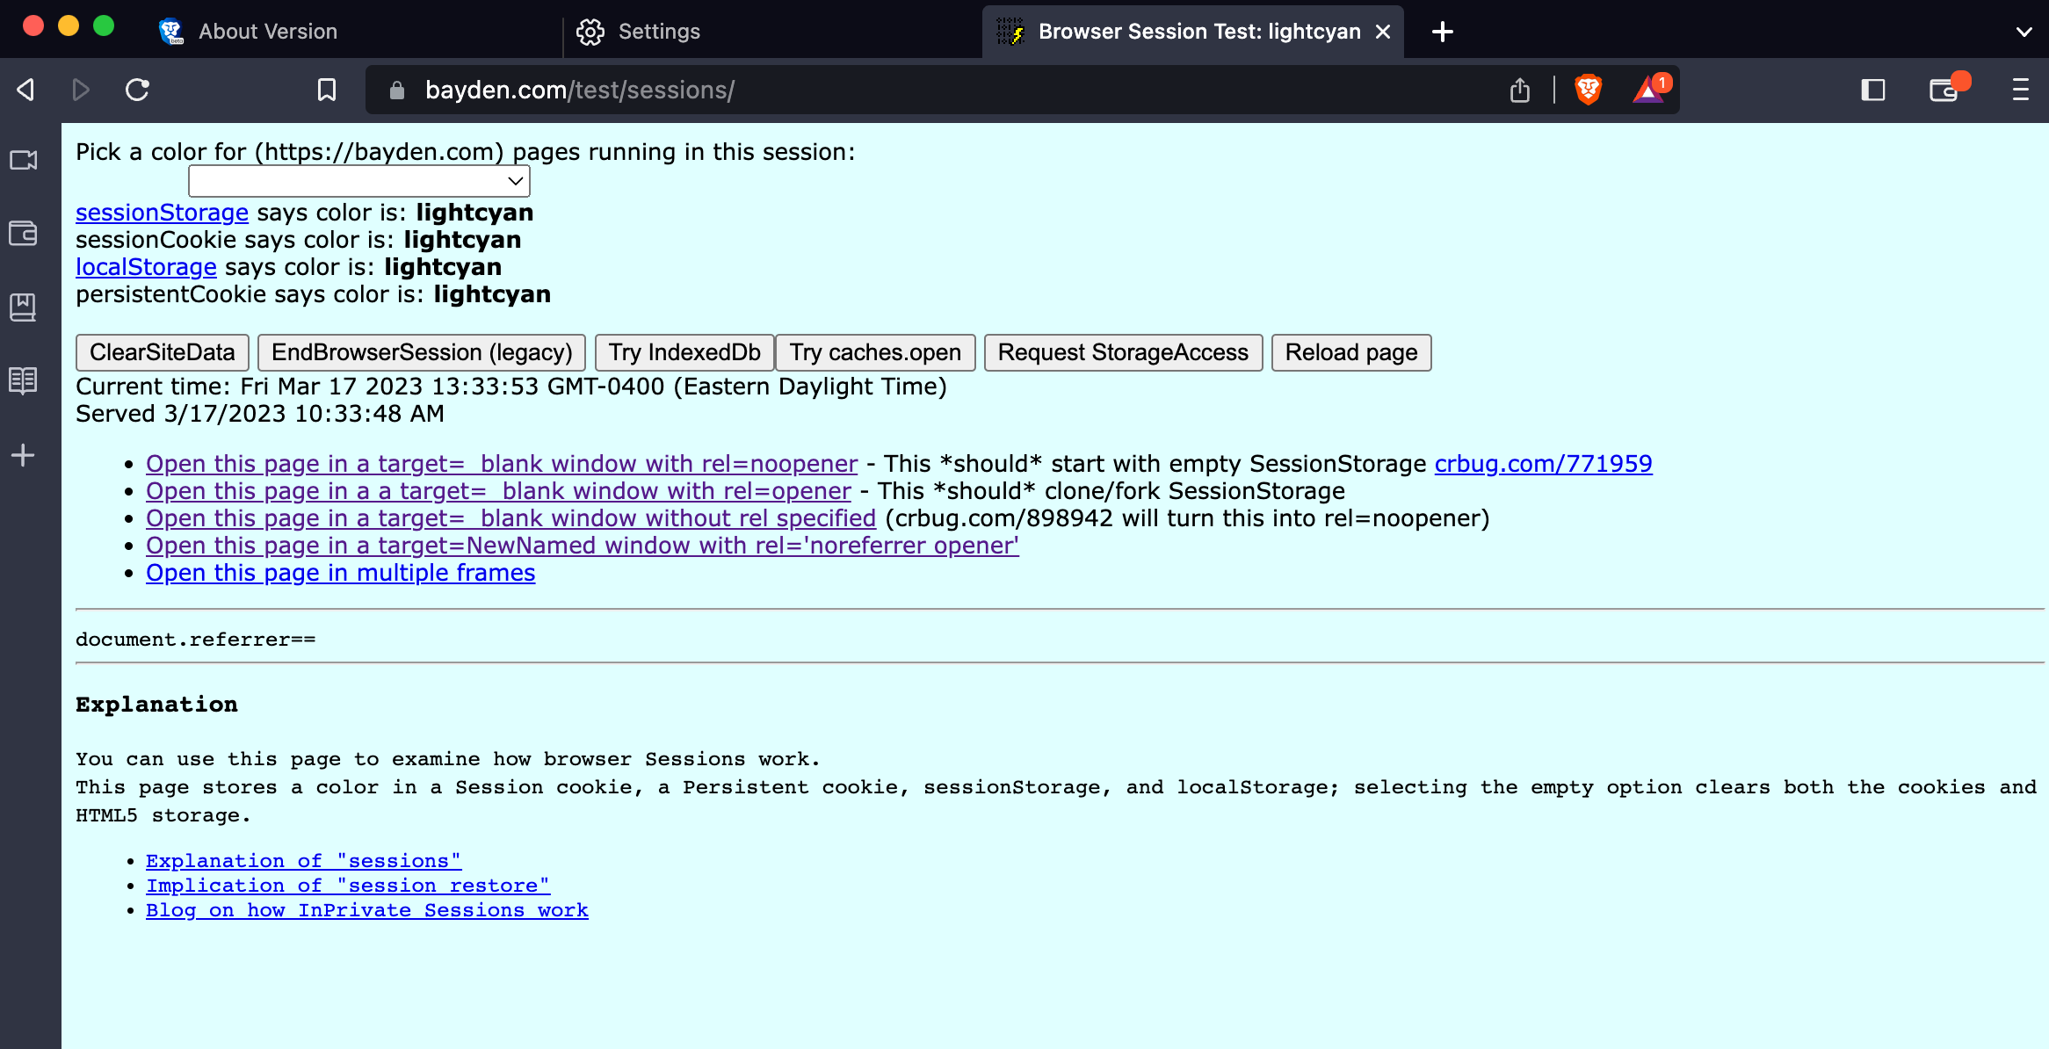Follow the crbug.com/771959 link
Screen dimensions: 2049x1049
click(x=1543, y=464)
